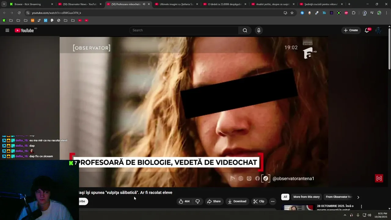Click the address bar URL

tap(57, 13)
